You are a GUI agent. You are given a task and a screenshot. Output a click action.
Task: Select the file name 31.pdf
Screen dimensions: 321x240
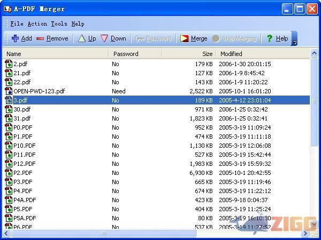click(x=22, y=118)
